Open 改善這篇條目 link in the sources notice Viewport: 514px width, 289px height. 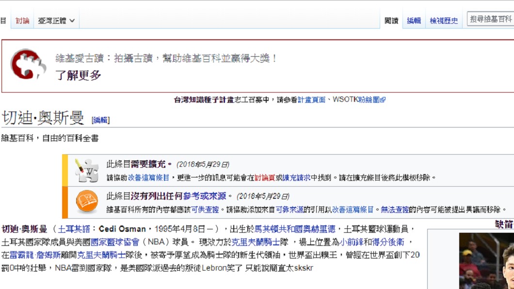click(353, 209)
